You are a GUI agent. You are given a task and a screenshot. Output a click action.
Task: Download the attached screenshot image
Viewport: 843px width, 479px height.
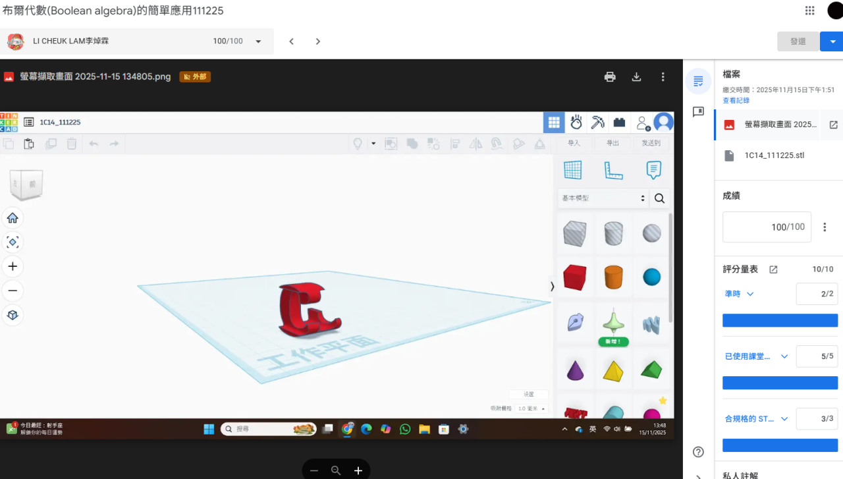pos(636,77)
